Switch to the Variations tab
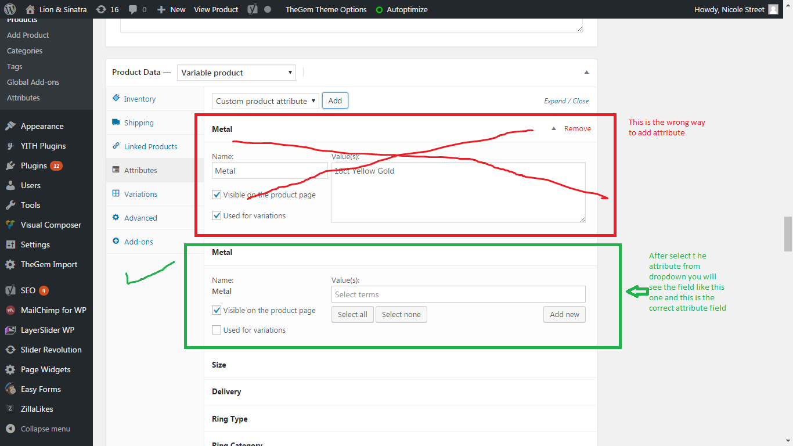The height and width of the screenshot is (446, 793). point(140,194)
